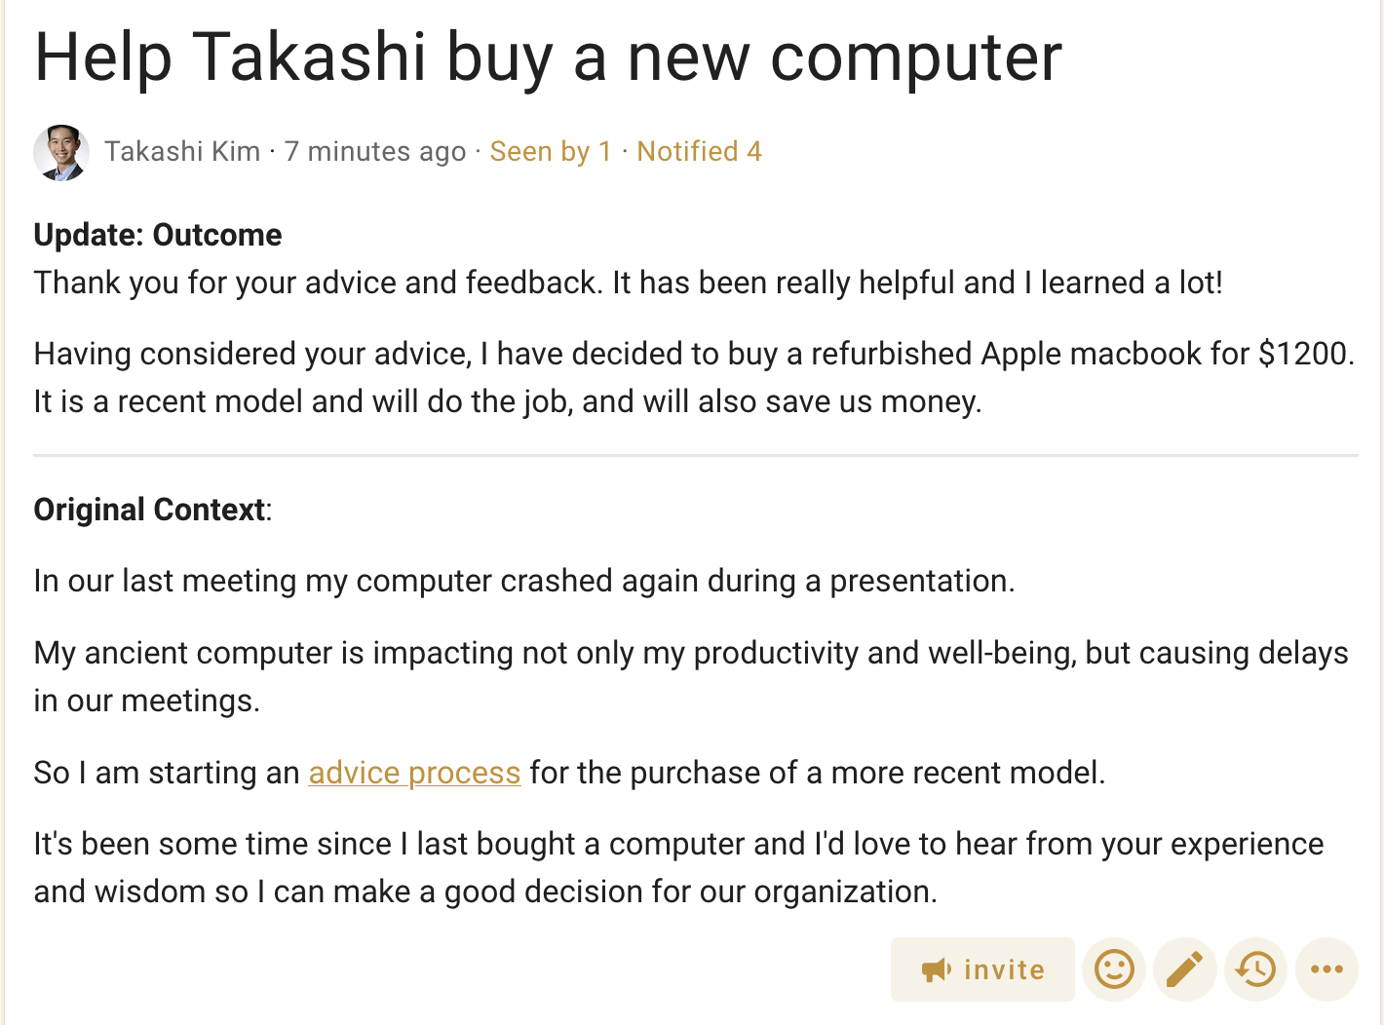
Task: View who has seen via 'Seen by 1'
Action: (x=551, y=152)
